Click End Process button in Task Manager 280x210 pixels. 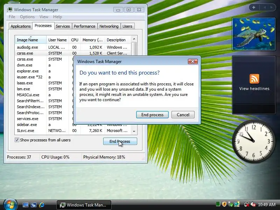[x=120, y=141]
